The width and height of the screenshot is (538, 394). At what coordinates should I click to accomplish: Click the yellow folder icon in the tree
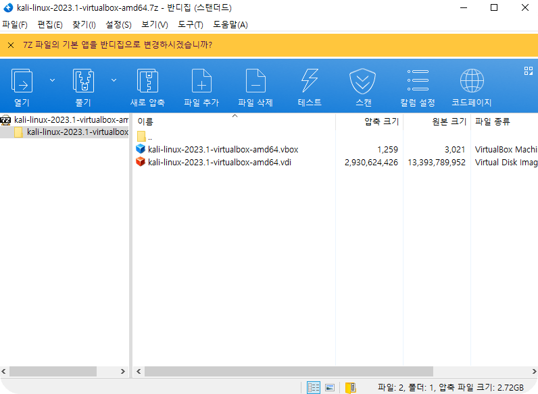(x=18, y=132)
